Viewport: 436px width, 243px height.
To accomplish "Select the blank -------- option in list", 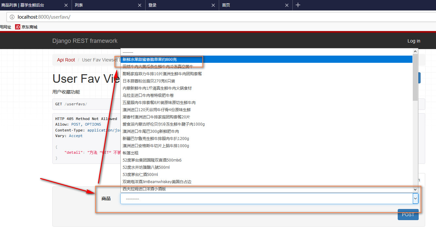I will pyautogui.click(x=267, y=52).
